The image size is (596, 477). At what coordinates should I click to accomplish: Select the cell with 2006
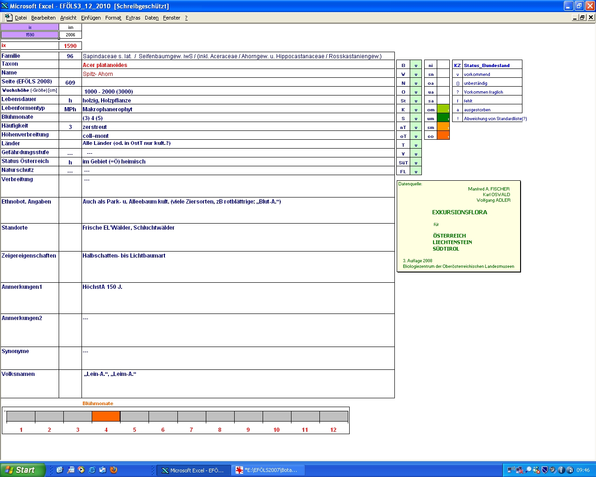pos(70,34)
